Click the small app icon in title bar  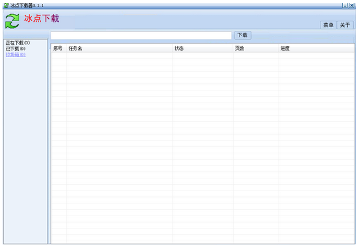coord(6,5)
